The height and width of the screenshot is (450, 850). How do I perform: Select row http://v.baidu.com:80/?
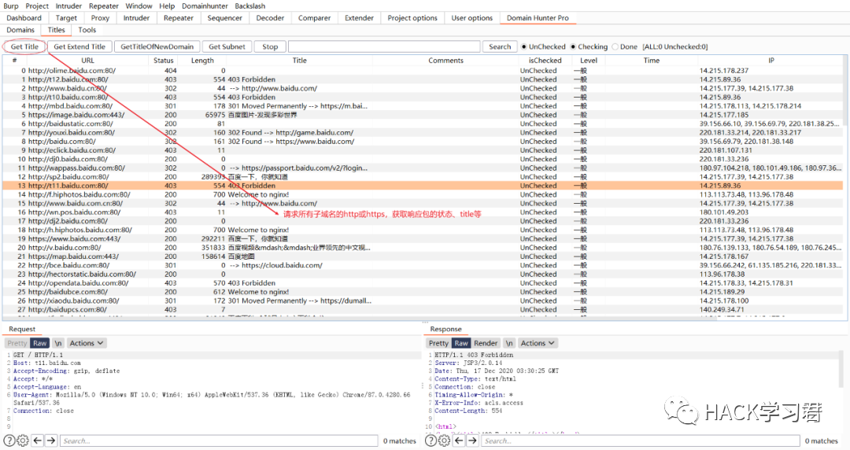tap(423, 248)
